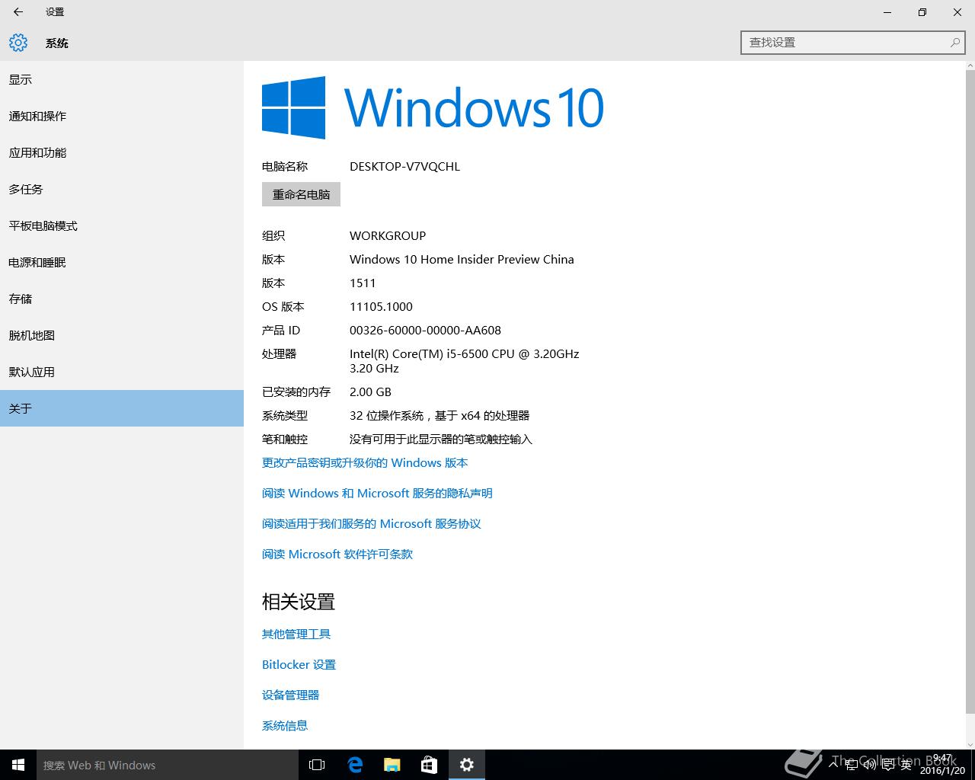
Task: Click the 电脑名称 label
Action: click(x=285, y=166)
